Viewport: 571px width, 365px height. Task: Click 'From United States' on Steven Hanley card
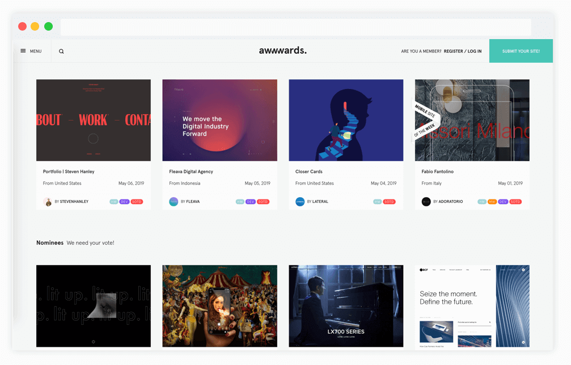62,184
